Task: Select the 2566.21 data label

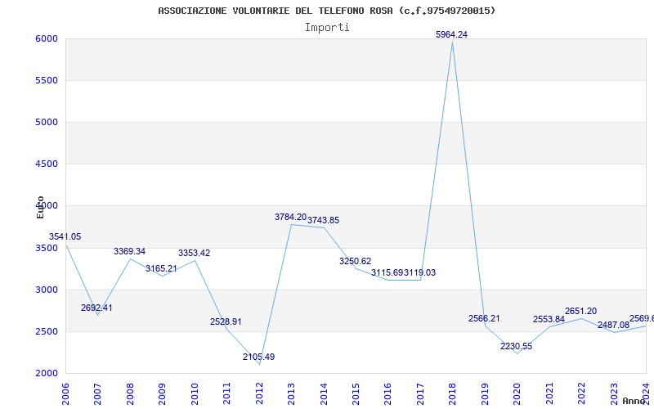Action: (484, 318)
